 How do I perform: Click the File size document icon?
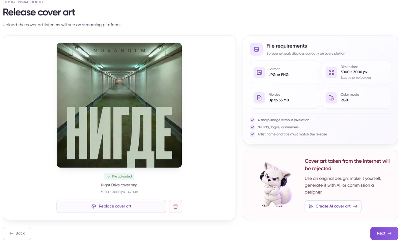[259, 98]
